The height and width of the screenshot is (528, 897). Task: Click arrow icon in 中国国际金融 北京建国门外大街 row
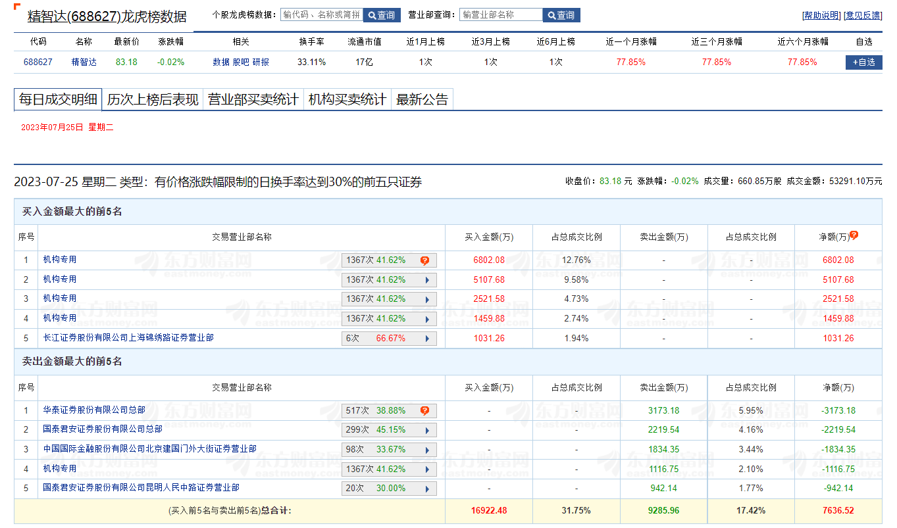427,450
